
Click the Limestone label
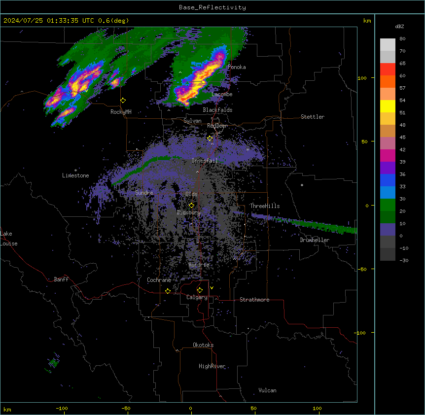75,175
